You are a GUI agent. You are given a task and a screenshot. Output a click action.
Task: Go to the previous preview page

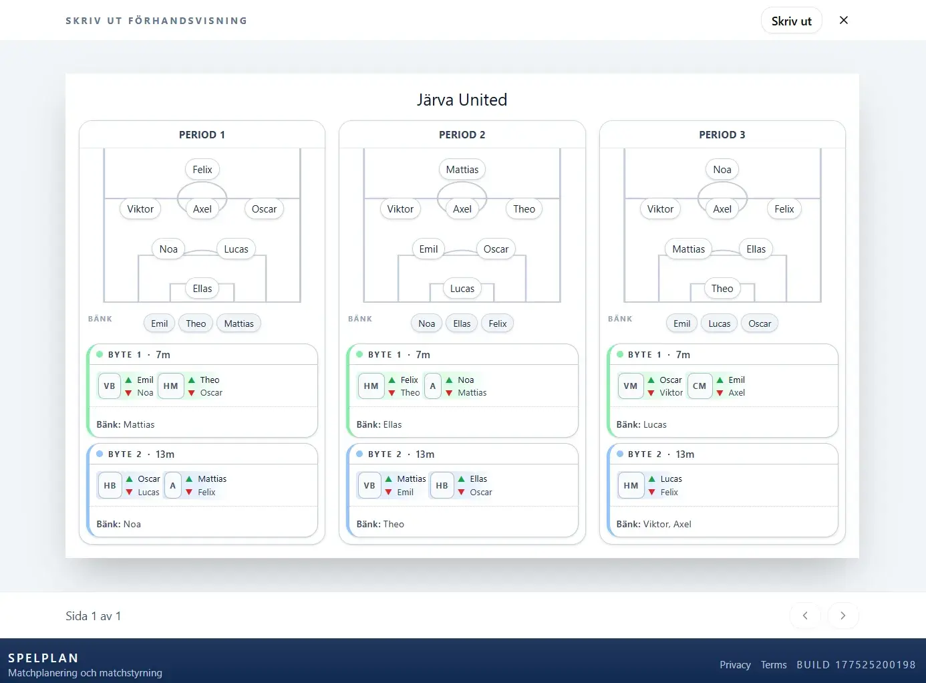coord(805,616)
